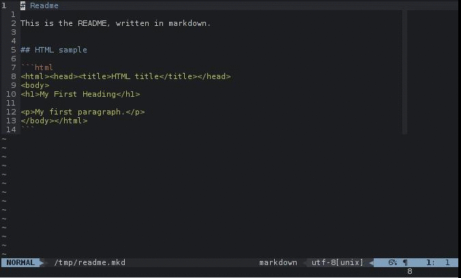Image resolution: width=461 pixels, height=278 pixels.
Task: Click line number 6 in the gutter
Action: point(14,59)
